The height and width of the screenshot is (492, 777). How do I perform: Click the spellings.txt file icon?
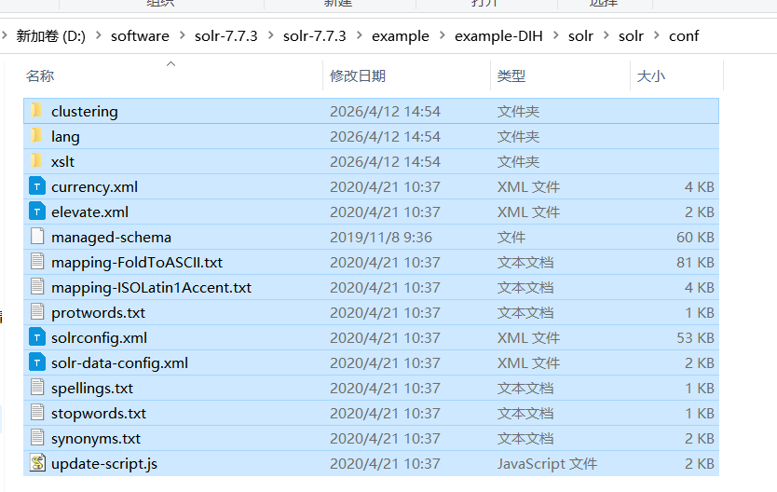[37, 388]
